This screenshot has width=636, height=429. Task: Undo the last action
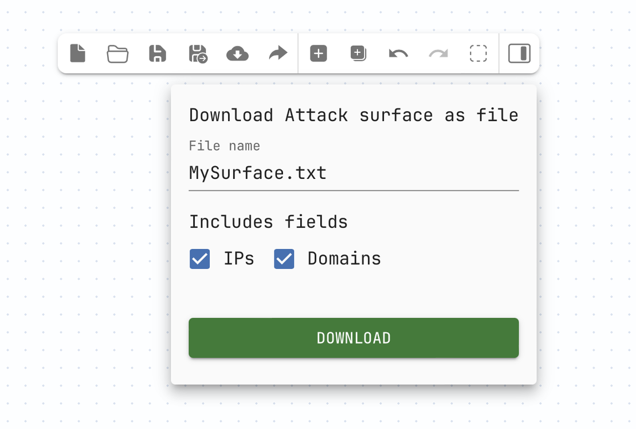(x=398, y=53)
